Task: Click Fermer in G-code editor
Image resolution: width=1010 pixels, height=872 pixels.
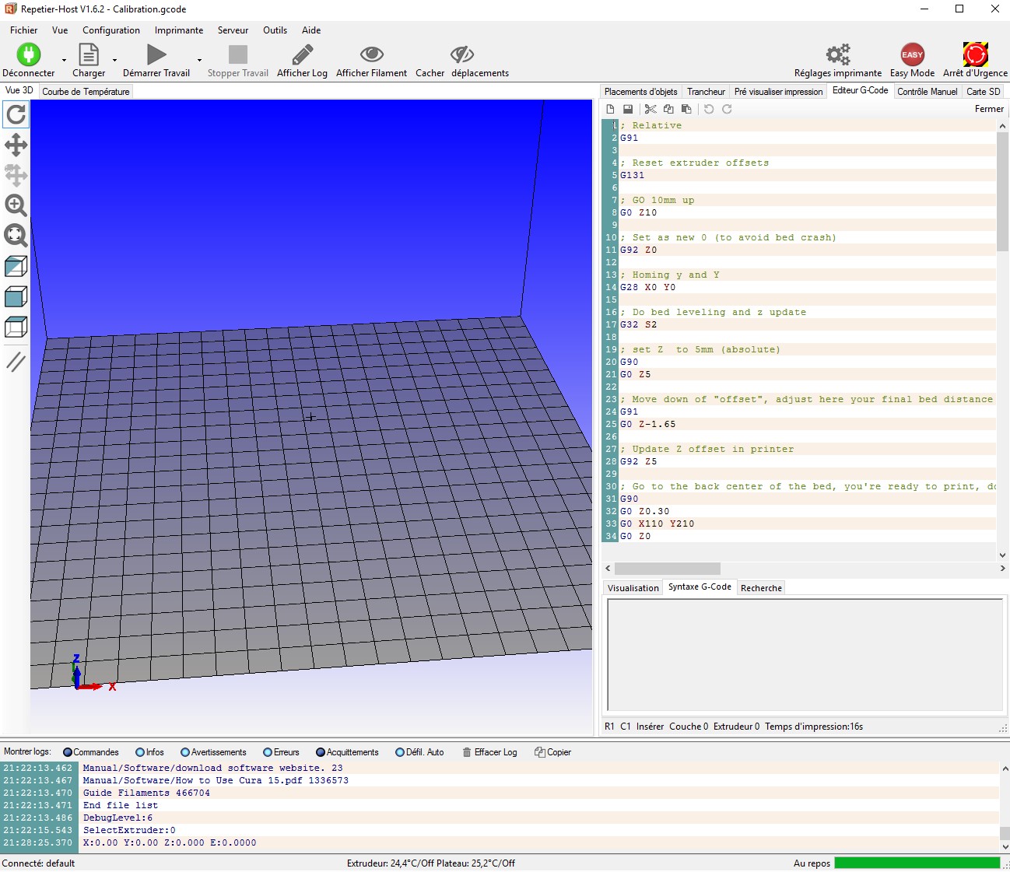Action: point(989,109)
